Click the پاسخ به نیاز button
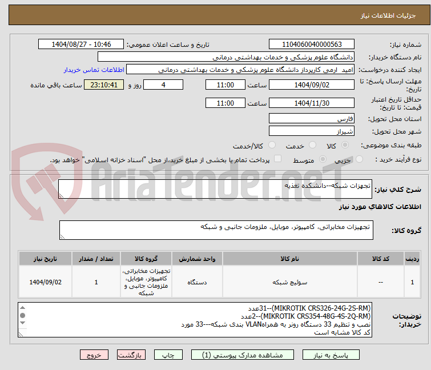Viewport: 431px width, 370px height. point(331,355)
